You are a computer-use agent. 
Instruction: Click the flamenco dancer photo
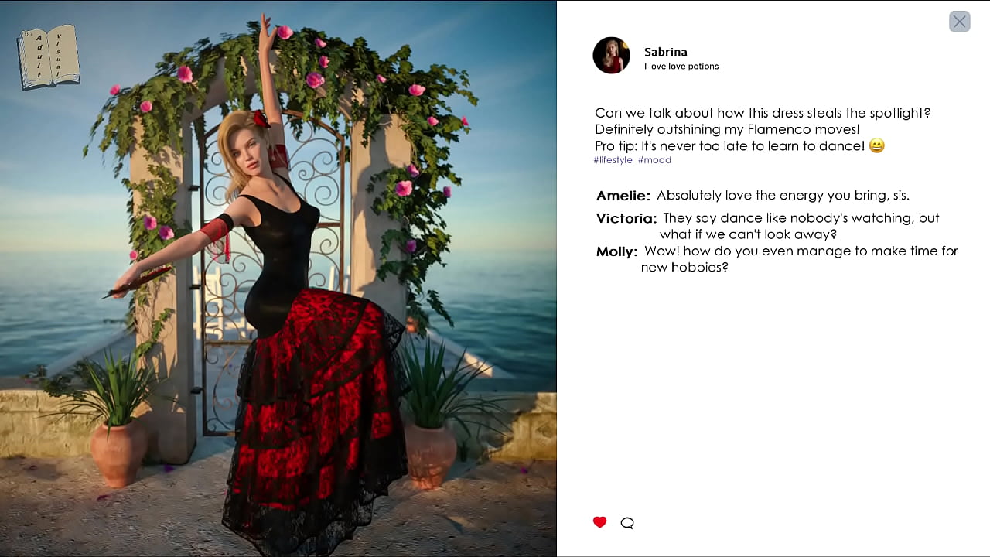coord(278,278)
